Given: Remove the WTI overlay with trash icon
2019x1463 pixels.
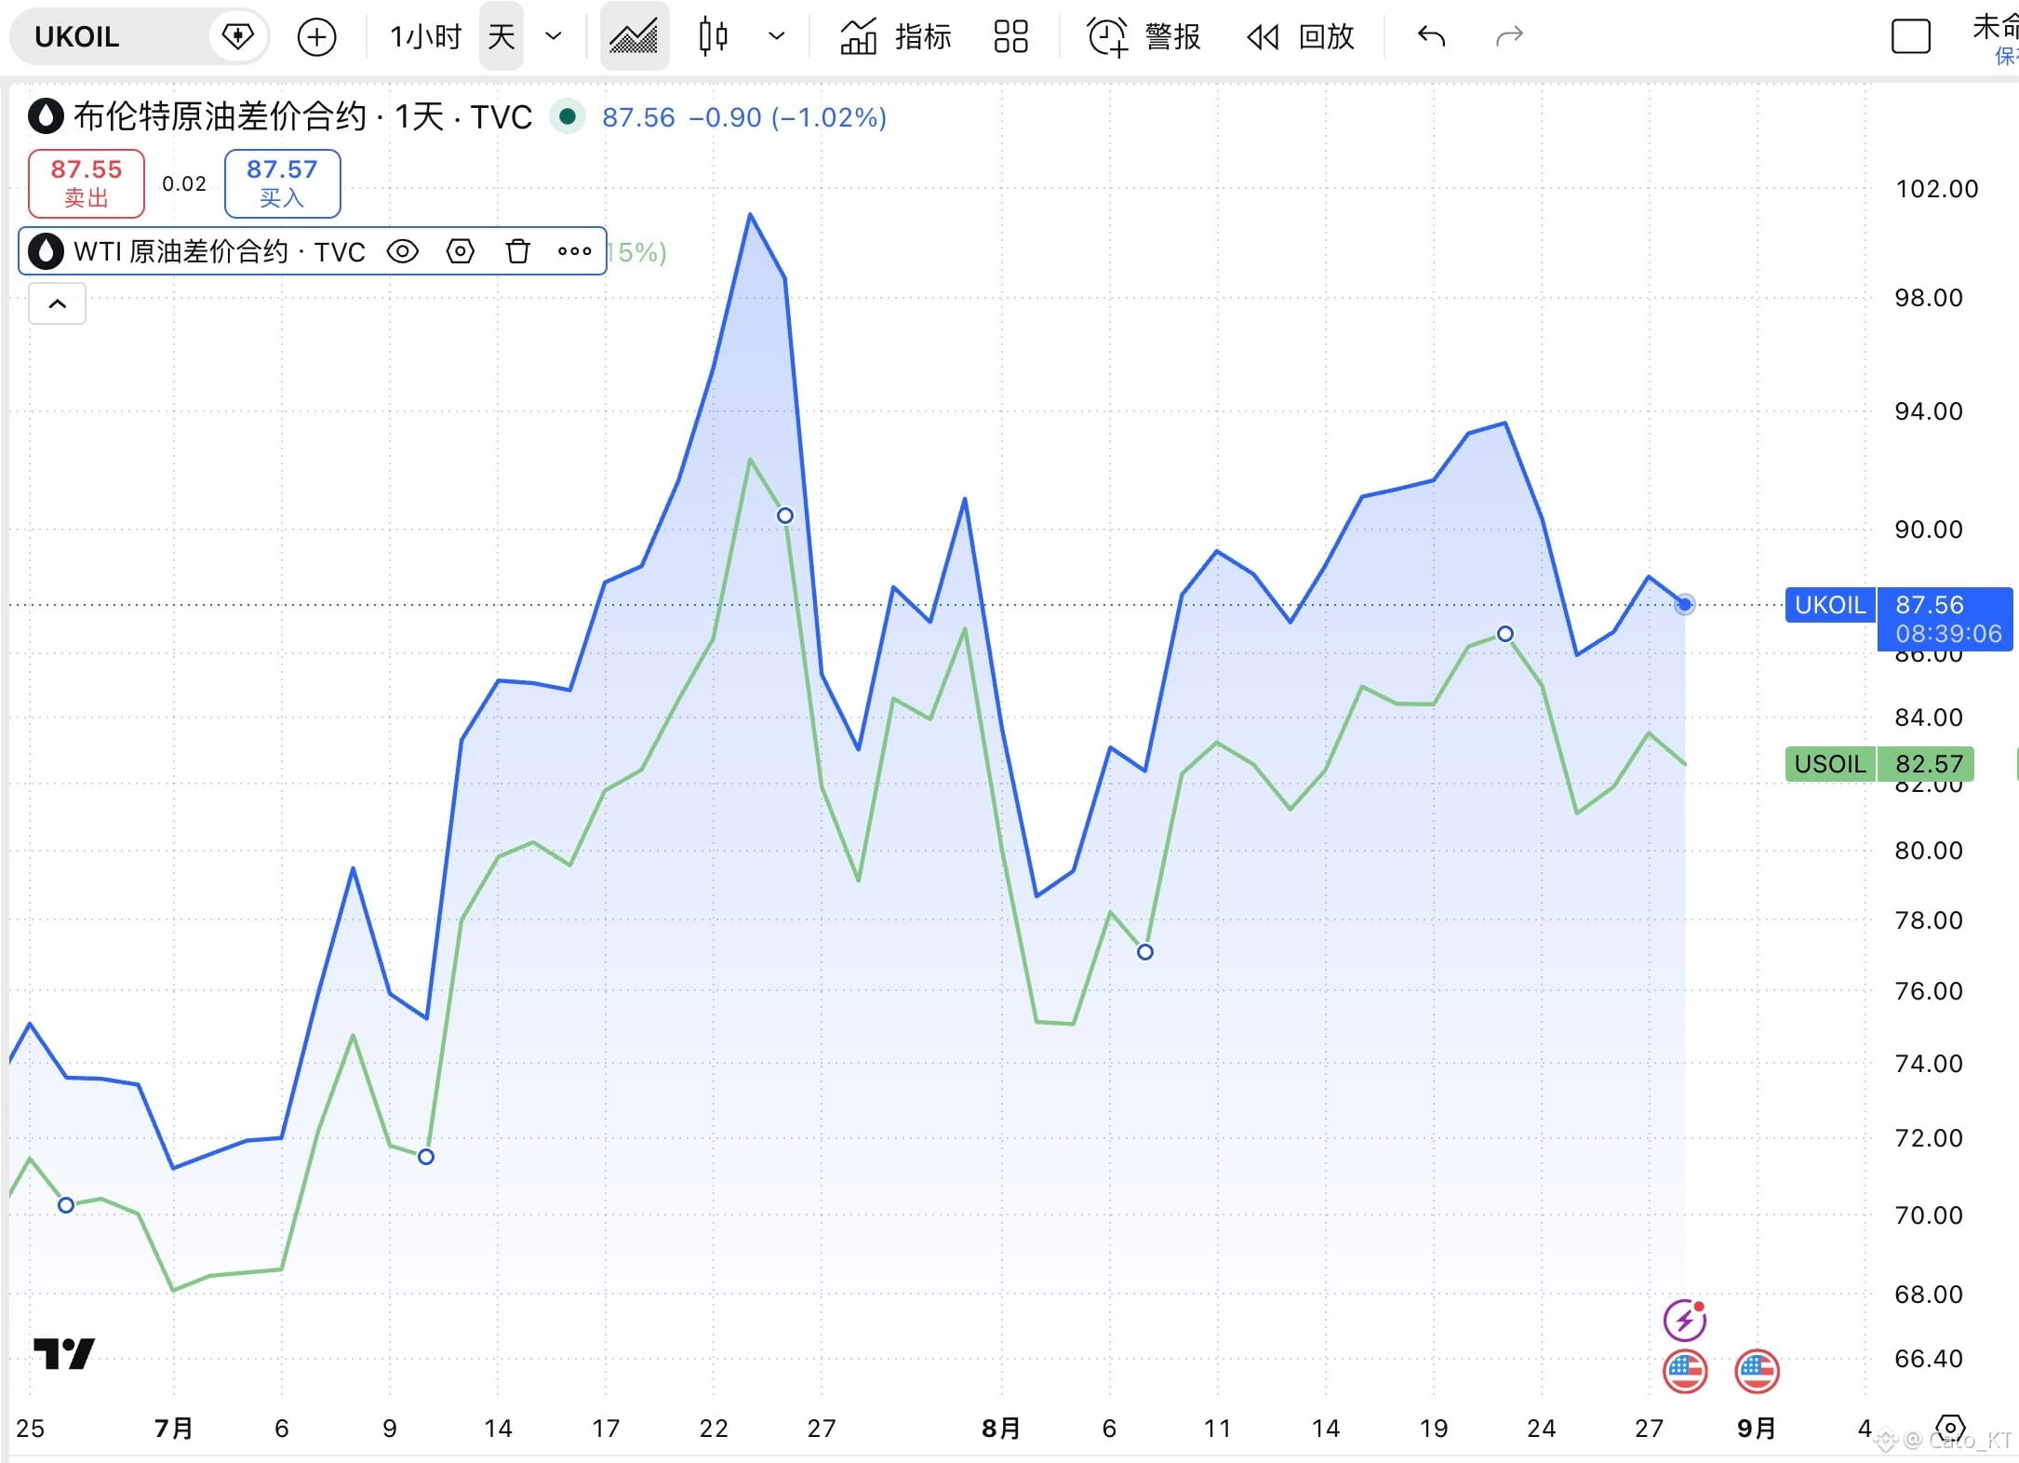Looking at the screenshot, I should (x=518, y=251).
